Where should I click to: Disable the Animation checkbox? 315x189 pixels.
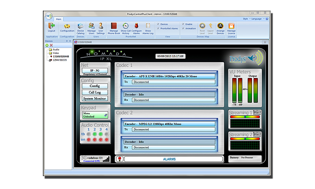[183, 28]
